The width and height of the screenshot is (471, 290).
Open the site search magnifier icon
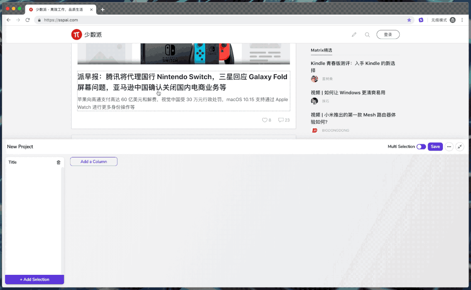click(x=368, y=35)
